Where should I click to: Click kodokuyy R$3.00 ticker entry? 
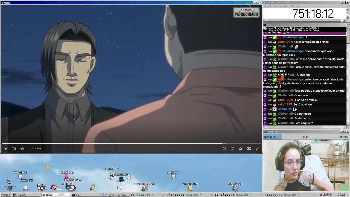pyautogui.click(x=280, y=195)
